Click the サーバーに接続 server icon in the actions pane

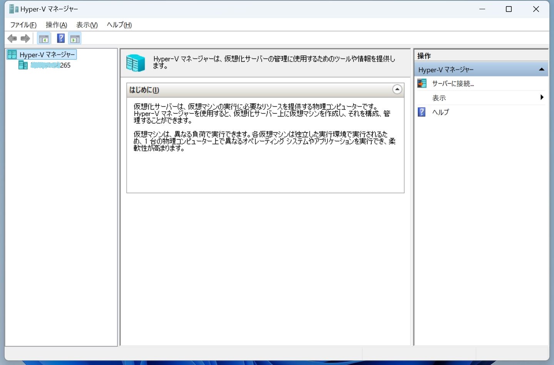(422, 83)
